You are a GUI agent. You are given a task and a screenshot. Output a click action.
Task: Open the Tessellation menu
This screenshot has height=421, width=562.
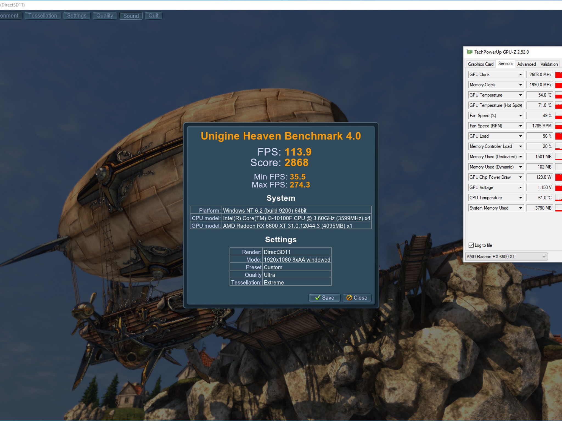(x=43, y=16)
